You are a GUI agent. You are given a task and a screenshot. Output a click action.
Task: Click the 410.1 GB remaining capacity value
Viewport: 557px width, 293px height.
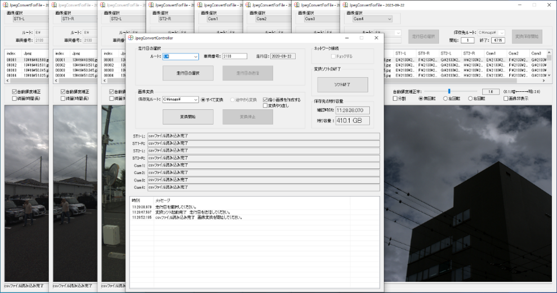coord(353,121)
